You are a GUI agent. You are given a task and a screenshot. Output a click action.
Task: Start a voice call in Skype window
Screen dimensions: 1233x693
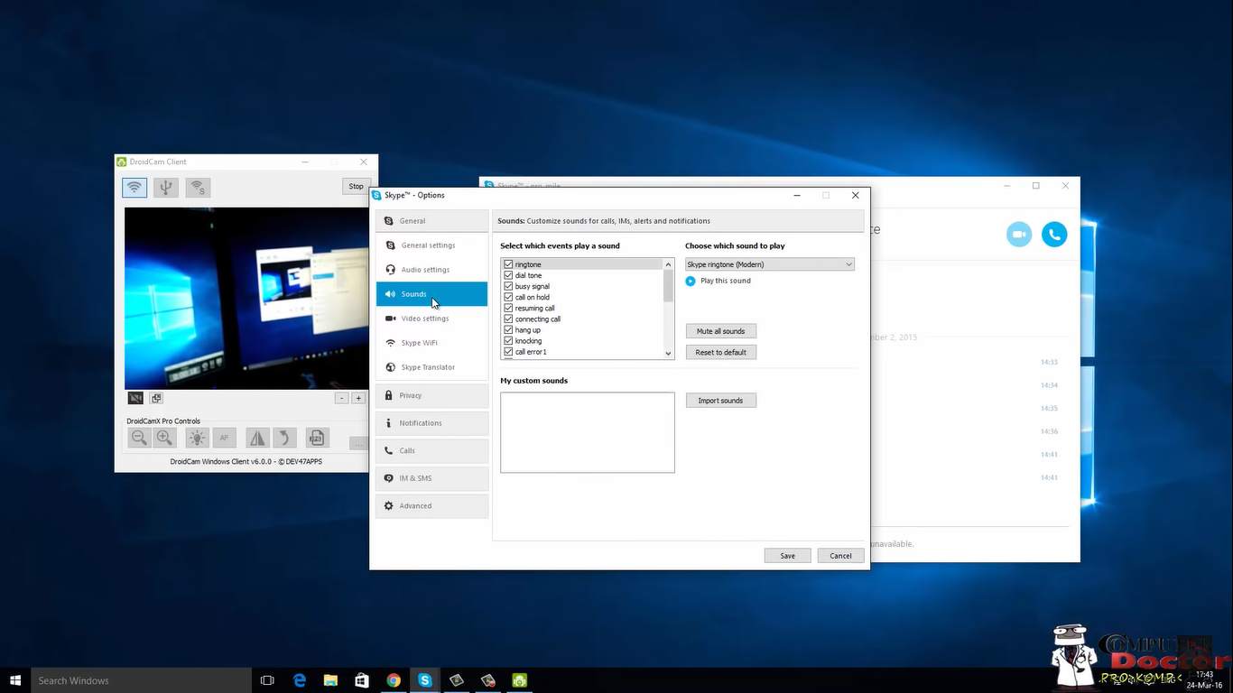click(x=1054, y=234)
